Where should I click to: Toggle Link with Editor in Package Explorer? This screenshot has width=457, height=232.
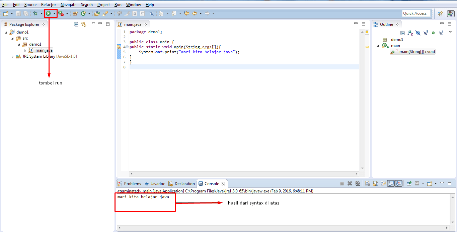[x=84, y=24]
